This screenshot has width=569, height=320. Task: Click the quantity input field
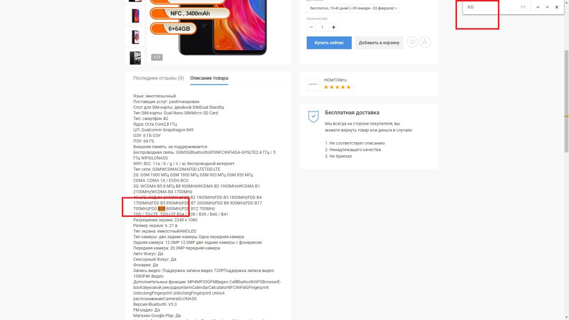[323, 27]
